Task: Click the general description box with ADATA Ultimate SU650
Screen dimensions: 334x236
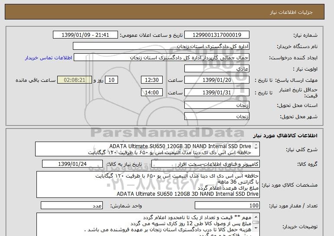Action: pos(147,149)
